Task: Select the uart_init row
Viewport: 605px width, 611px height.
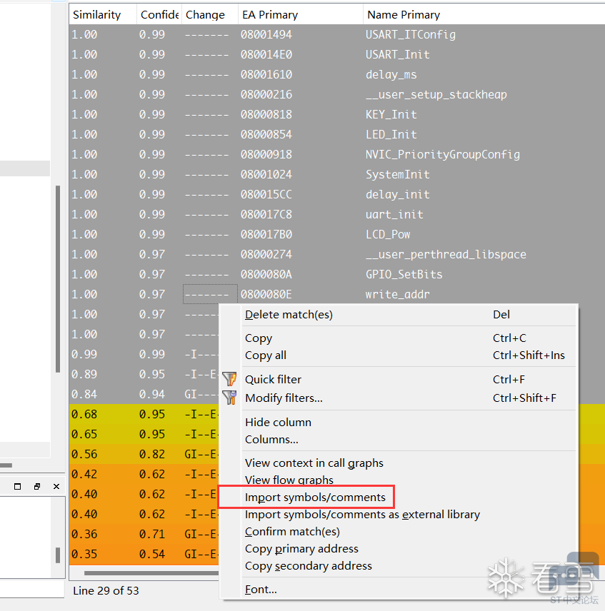Action: [x=337, y=214]
